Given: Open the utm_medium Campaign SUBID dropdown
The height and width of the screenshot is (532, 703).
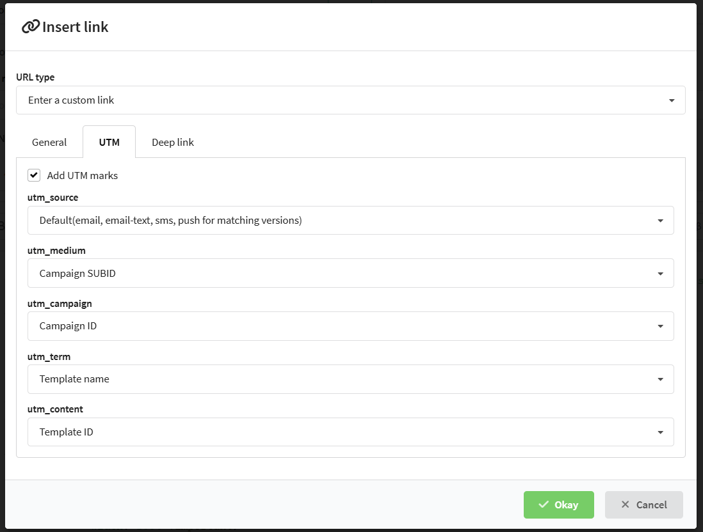Looking at the screenshot, I should pos(351,273).
